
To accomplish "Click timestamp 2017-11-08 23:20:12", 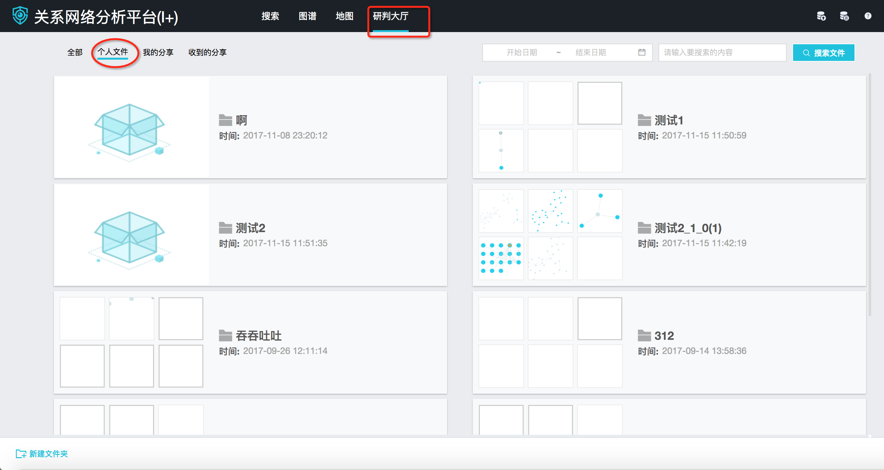I will [285, 135].
